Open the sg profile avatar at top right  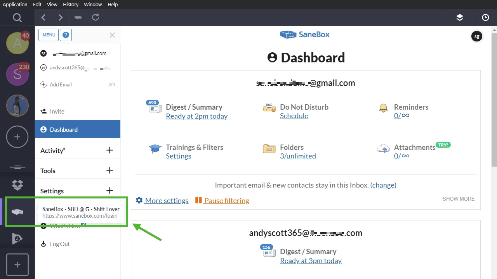point(477,37)
